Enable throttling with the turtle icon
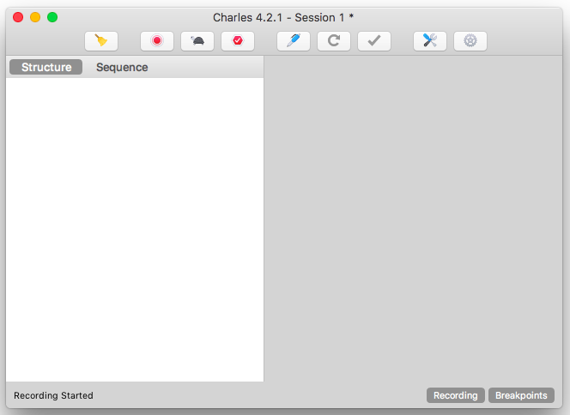 click(x=197, y=40)
